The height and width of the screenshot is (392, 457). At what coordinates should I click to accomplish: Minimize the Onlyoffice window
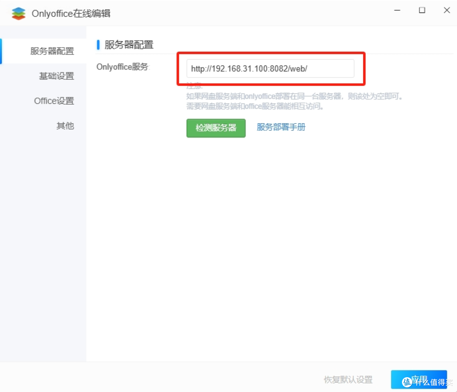397,10
